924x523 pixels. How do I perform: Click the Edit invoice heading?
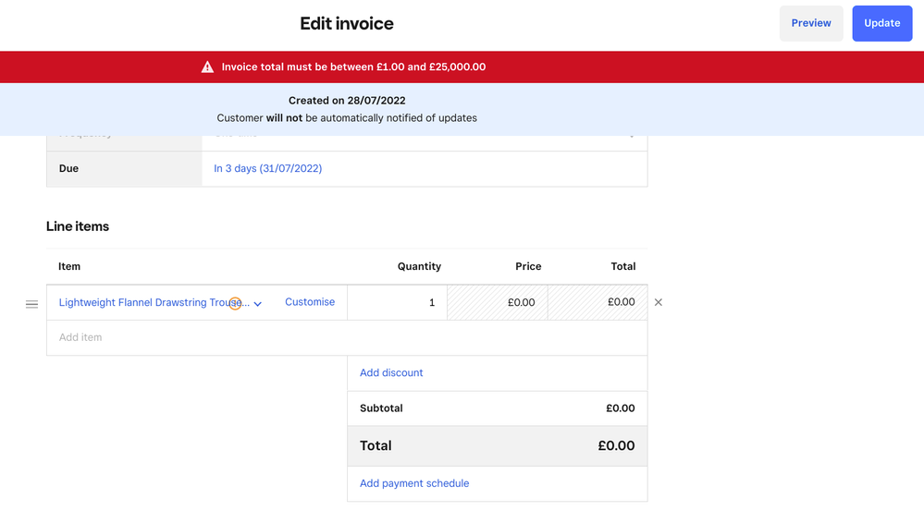pyautogui.click(x=347, y=24)
